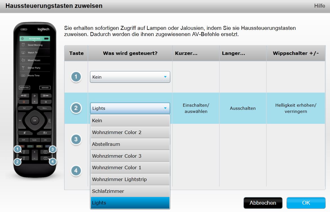This screenshot has height=212, width=330.
Task: Click numbered marker 2 on remote image
Action: point(17,162)
